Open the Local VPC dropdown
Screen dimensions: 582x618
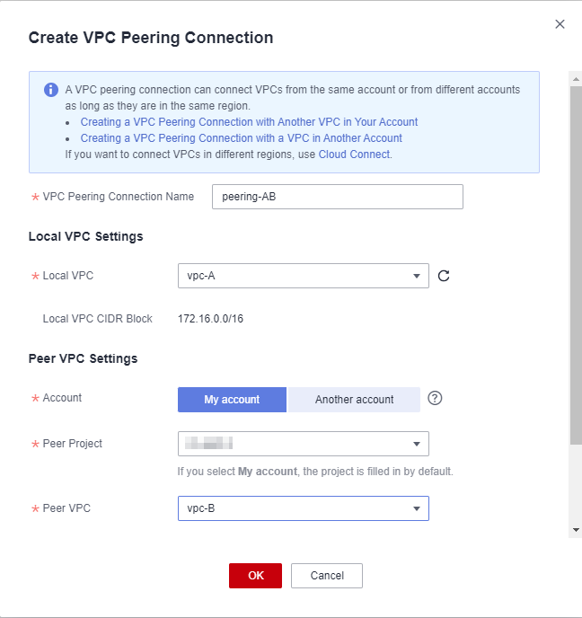pyautogui.click(x=303, y=276)
